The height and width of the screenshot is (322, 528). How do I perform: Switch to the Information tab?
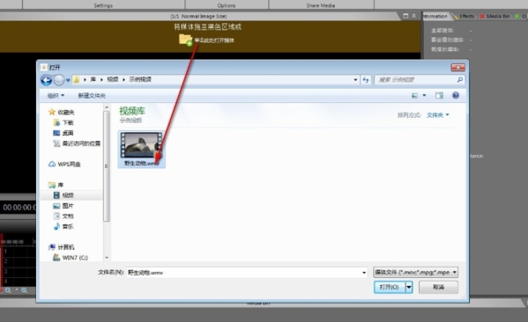coord(435,16)
